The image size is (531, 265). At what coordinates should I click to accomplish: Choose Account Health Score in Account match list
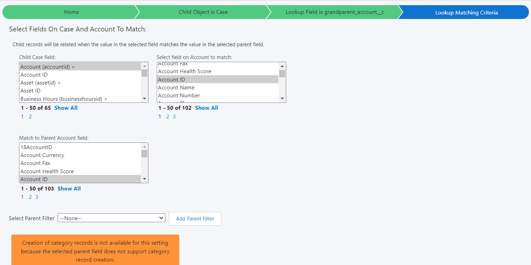pos(218,71)
